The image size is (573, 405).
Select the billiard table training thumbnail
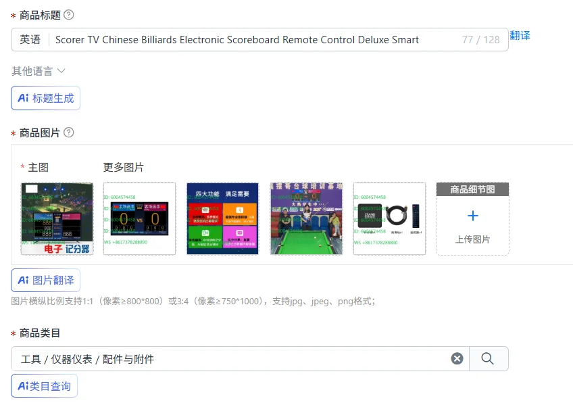pos(306,218)
